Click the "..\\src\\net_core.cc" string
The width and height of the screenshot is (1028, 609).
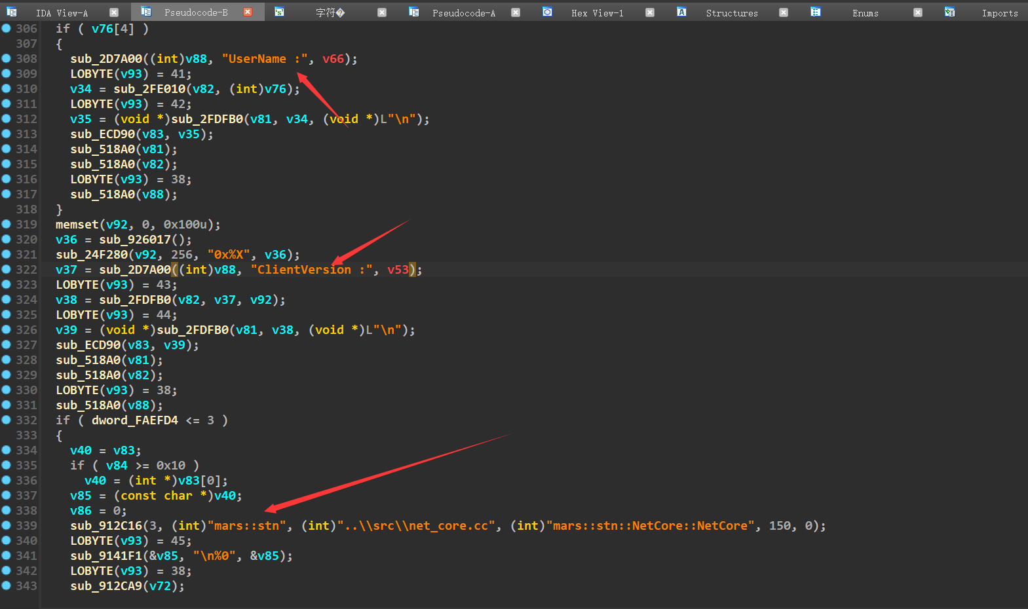coord(417,526)
